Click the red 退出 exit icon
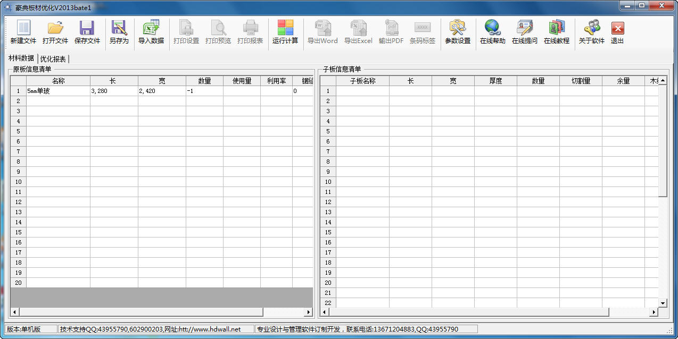 (617, 32)
